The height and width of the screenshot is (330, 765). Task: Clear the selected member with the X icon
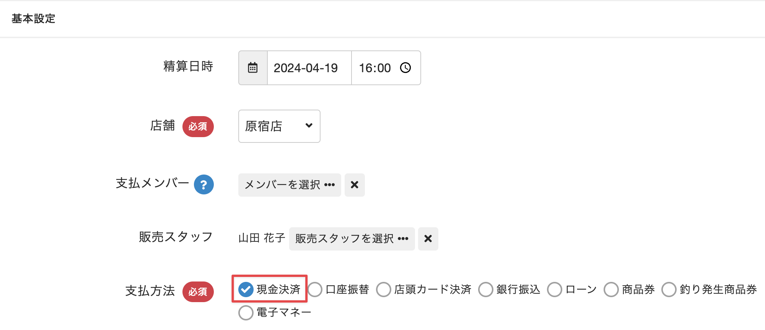[x=355, y=185]
